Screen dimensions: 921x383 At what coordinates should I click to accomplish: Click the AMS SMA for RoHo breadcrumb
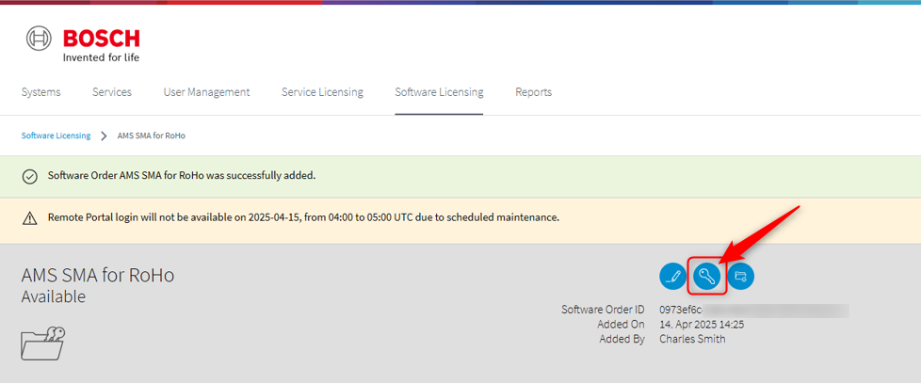(152, 136)
